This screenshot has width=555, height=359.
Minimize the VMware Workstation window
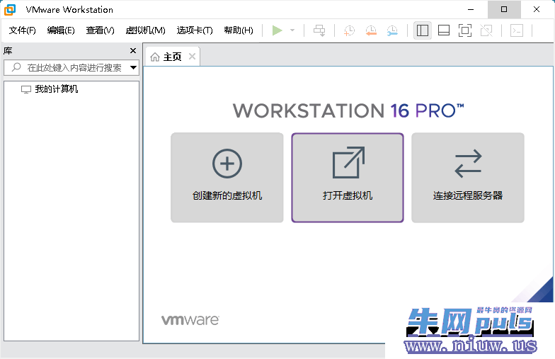click(471, 10)
